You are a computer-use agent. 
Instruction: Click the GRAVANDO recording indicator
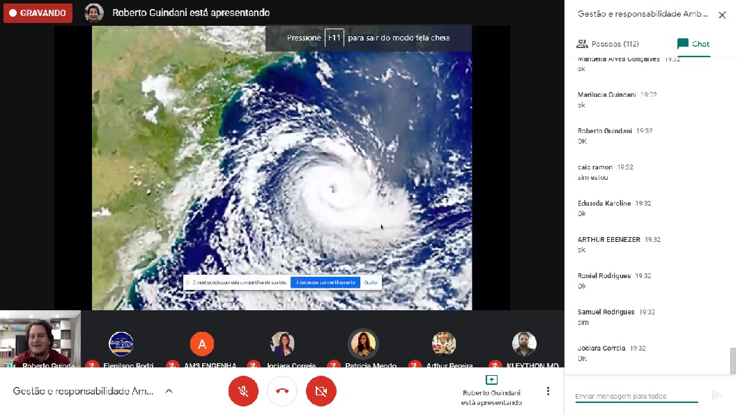coord(38,13)
